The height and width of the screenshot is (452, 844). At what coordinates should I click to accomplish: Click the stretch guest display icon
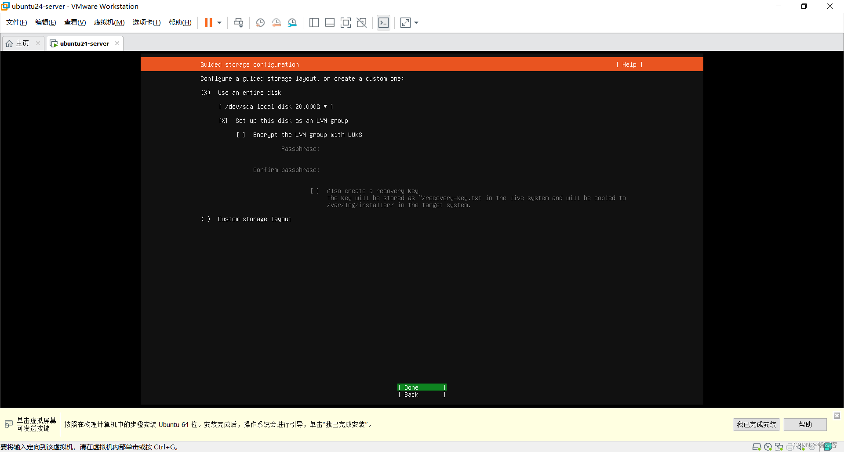[405, 23]
